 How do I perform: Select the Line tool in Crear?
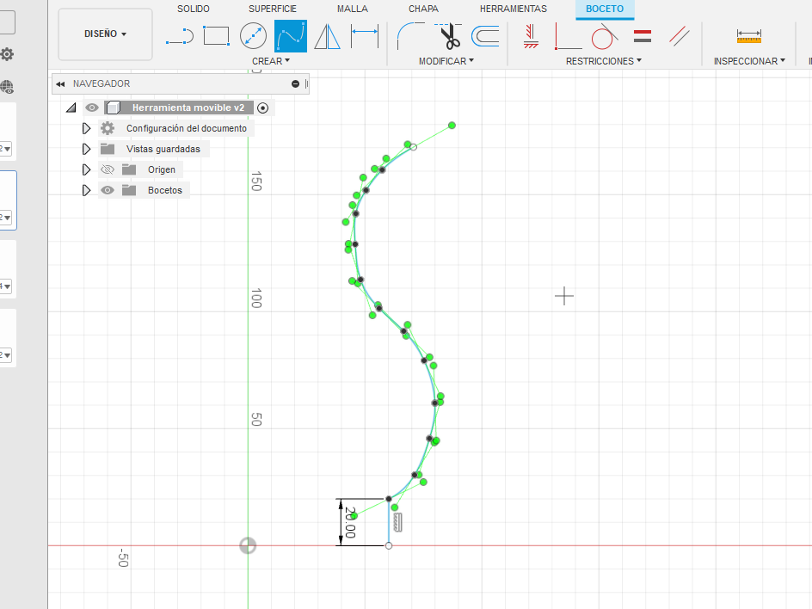point(180,36)
